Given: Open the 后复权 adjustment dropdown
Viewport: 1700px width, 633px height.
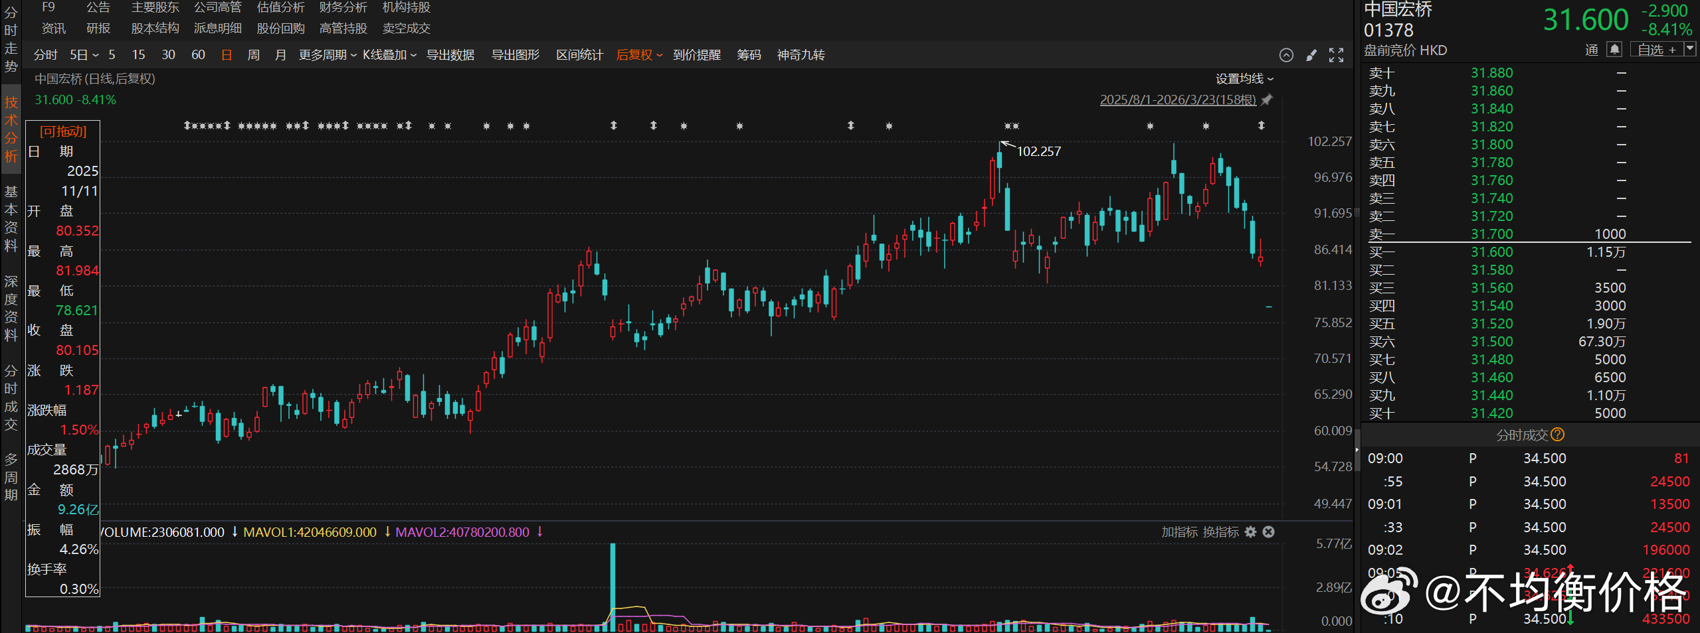Looking at the screenshot, I should click(640, 55).
